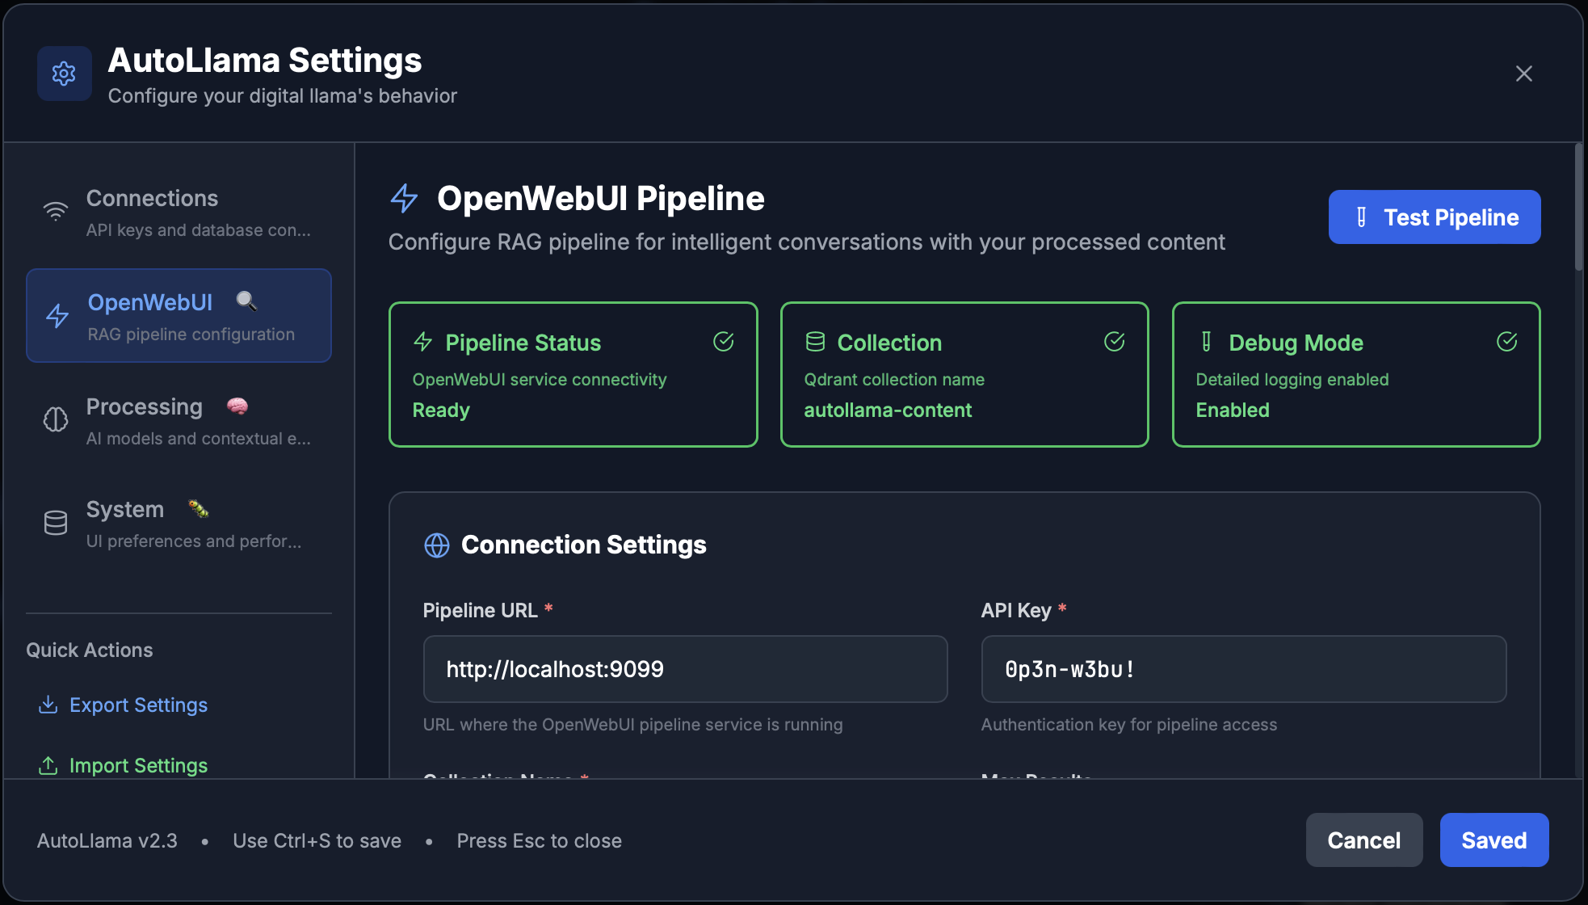Click the Debug Mode status card
This screenshot has height=905, width=1588.
[1355, 374]
